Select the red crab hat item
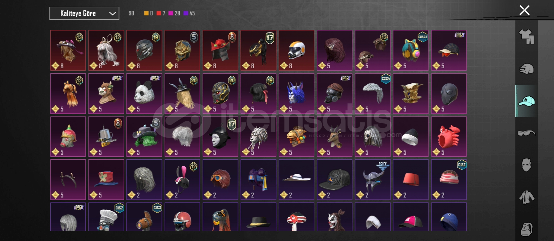This screenshot has height=241, width=554. click(x=449, y=137)
